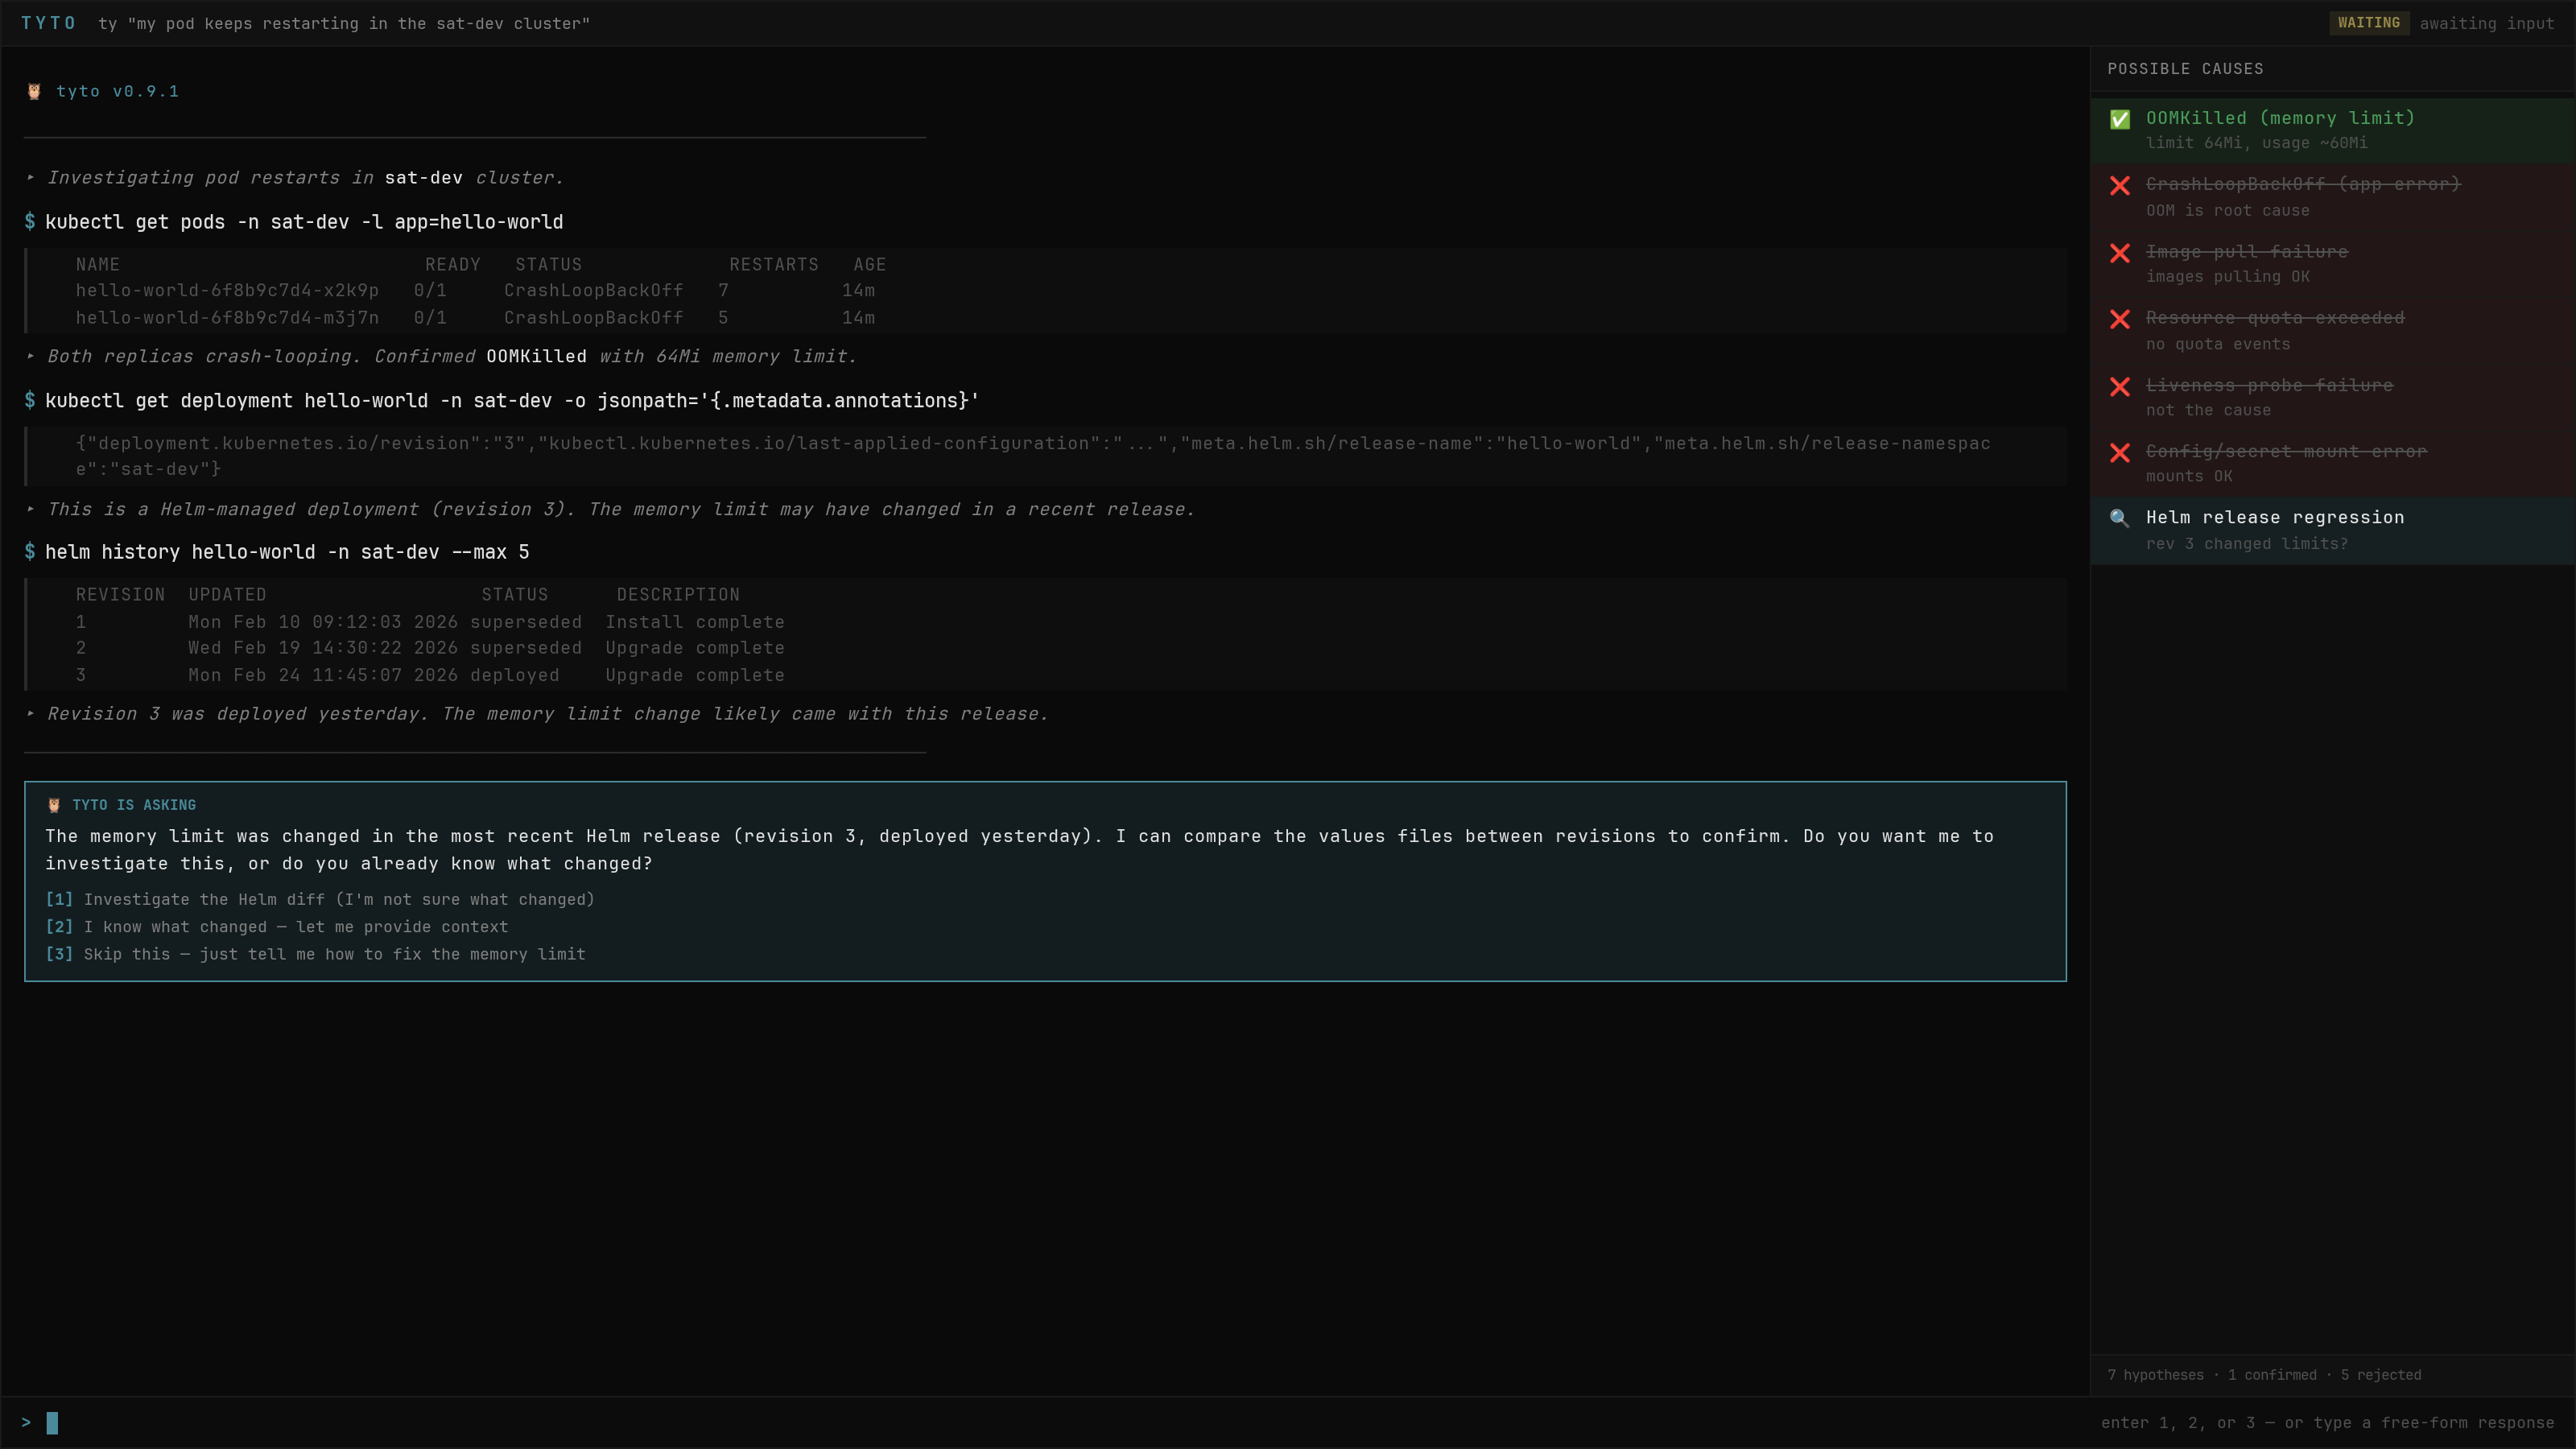2576x1449 pixels.
Task: Click the red X on "Liveness probe failure"
Action: 2121,387
